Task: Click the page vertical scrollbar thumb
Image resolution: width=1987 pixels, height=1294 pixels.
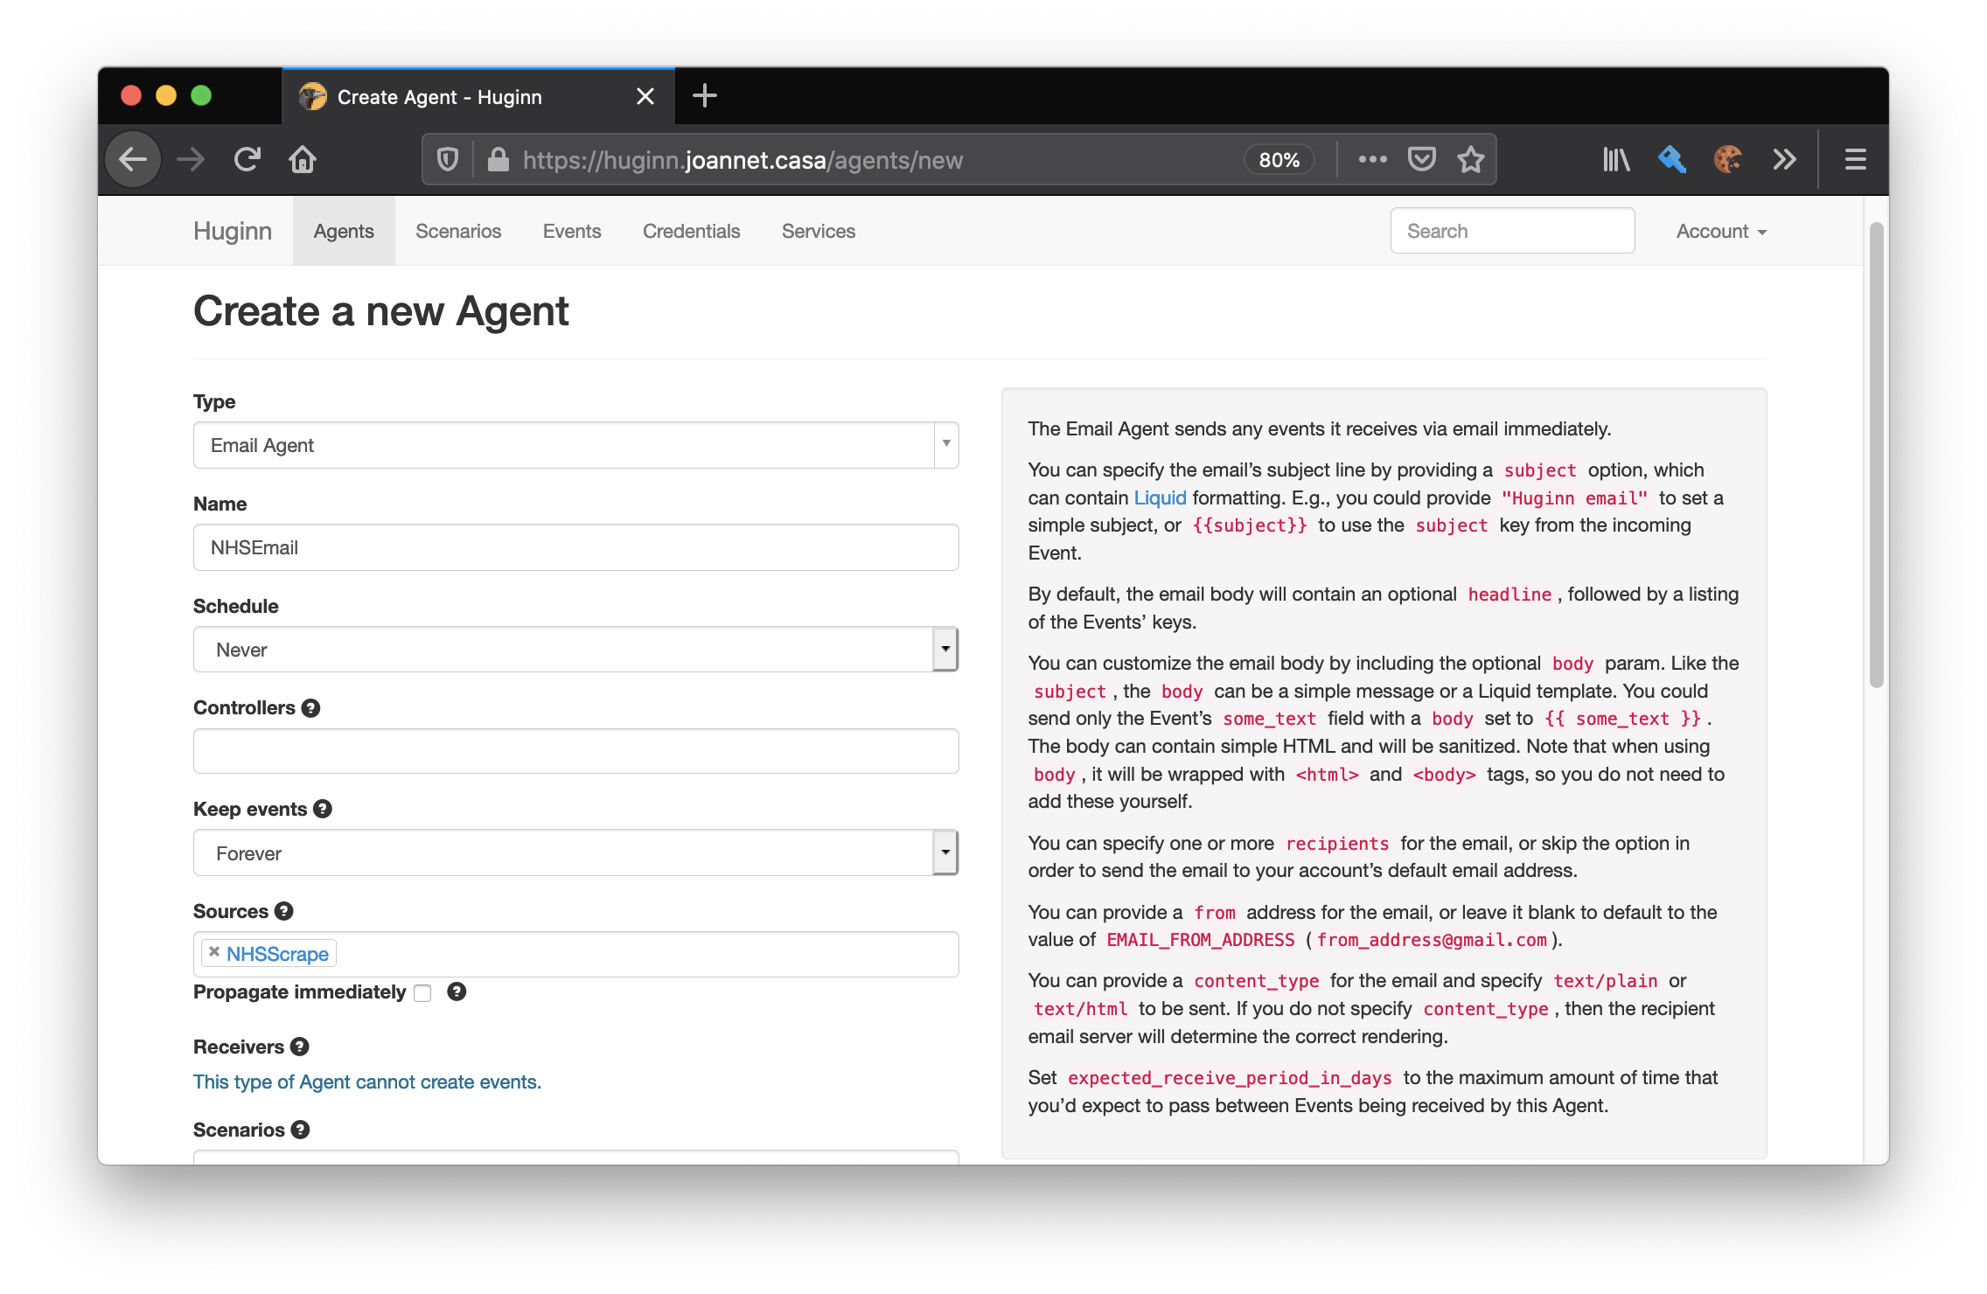Action: (x=1876, y=455)
